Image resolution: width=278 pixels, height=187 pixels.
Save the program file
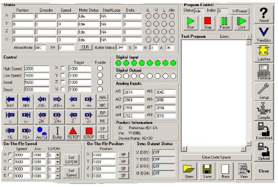click(207, 171)
